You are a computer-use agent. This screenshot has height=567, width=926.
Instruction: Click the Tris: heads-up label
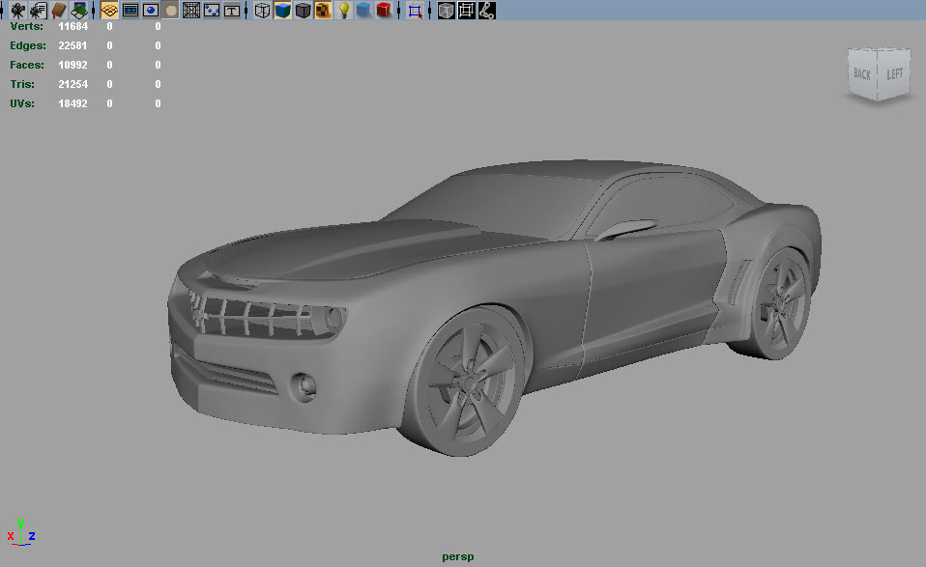tap(22, 84)
